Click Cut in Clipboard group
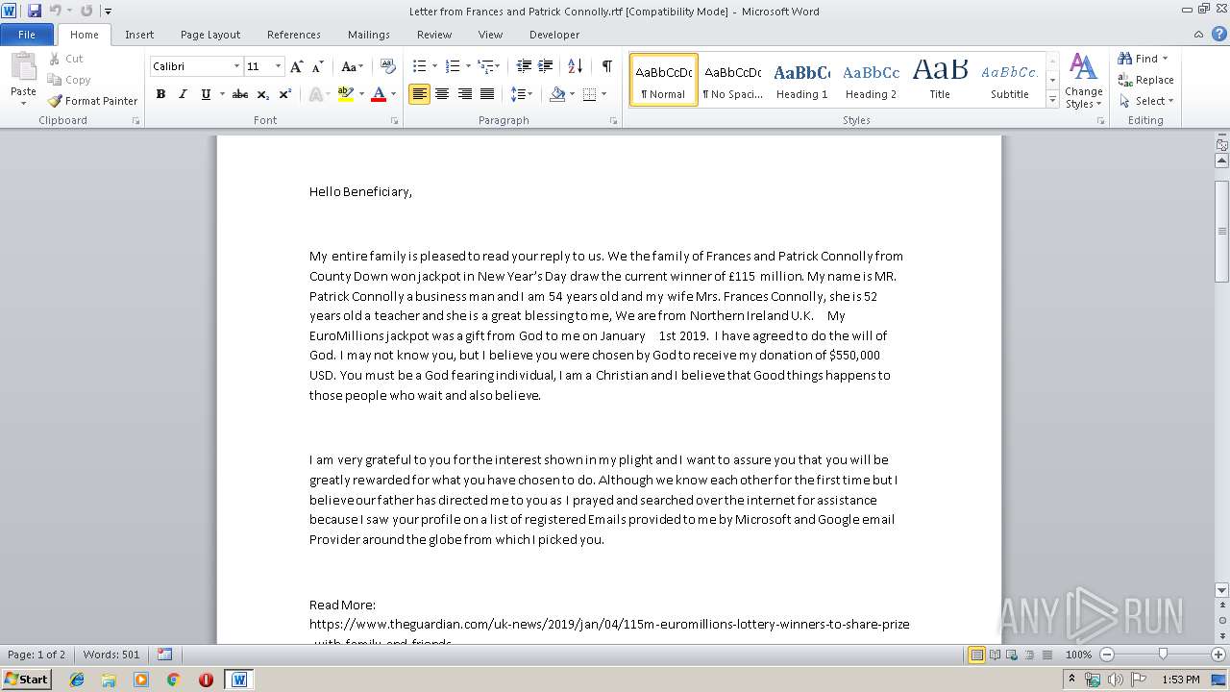 [65, 59]
